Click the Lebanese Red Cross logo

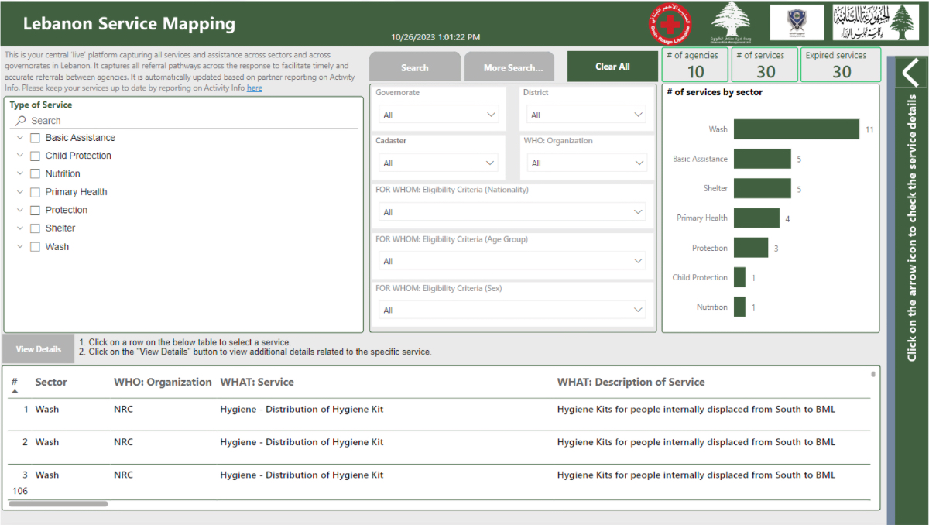pyautogui.click(x=670, y=23)
